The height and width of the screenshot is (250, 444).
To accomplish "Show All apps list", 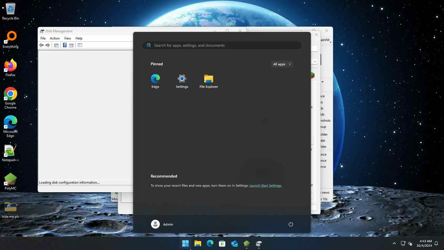I will coord(282,64).
